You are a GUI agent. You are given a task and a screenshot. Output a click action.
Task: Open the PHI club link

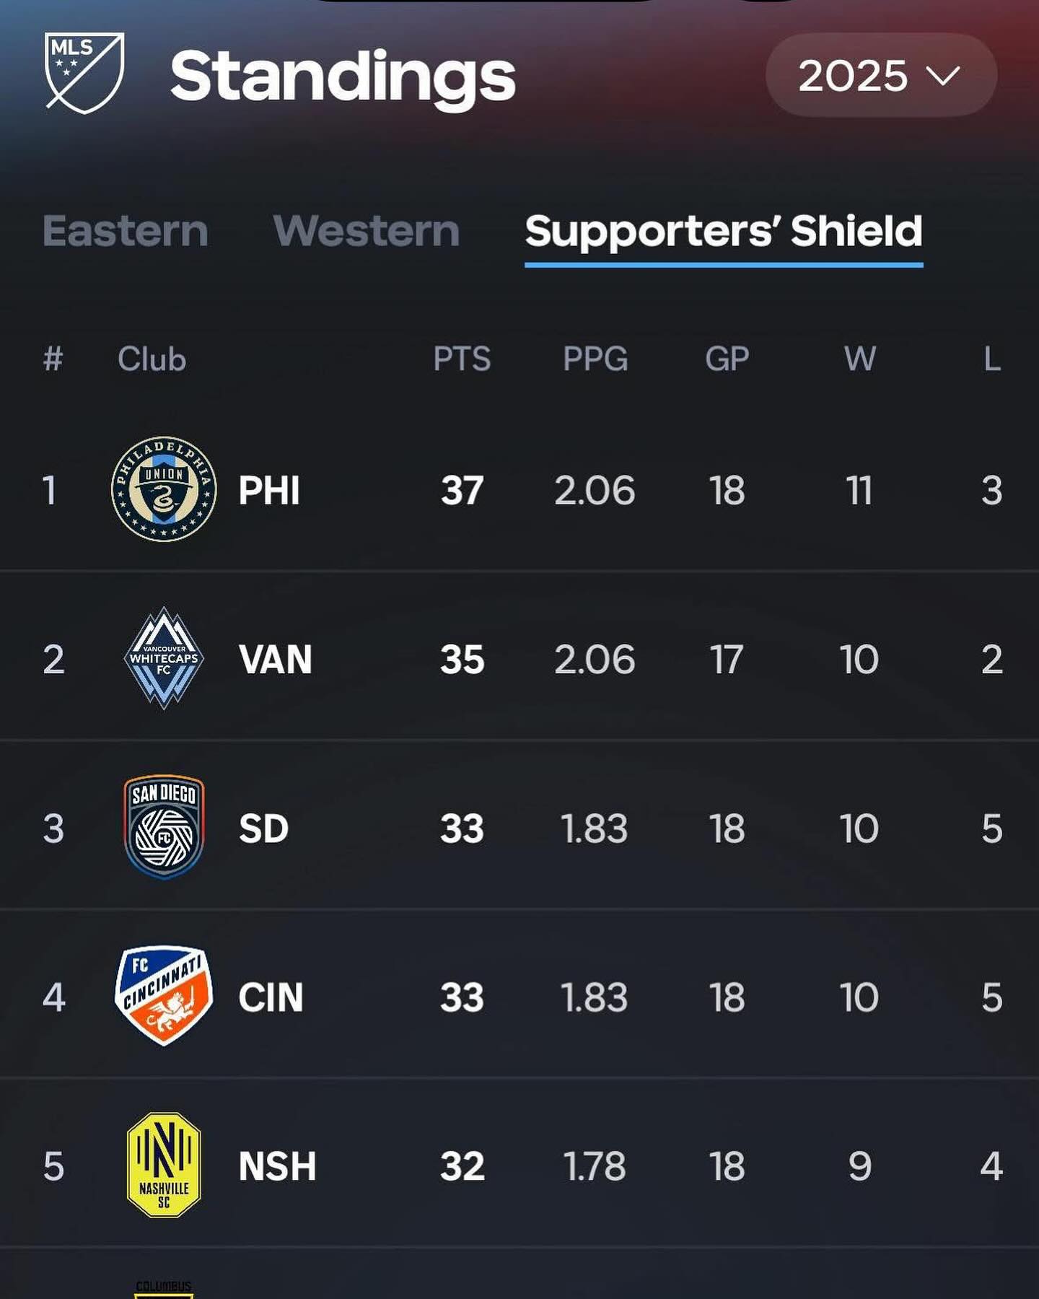(269, 491)
